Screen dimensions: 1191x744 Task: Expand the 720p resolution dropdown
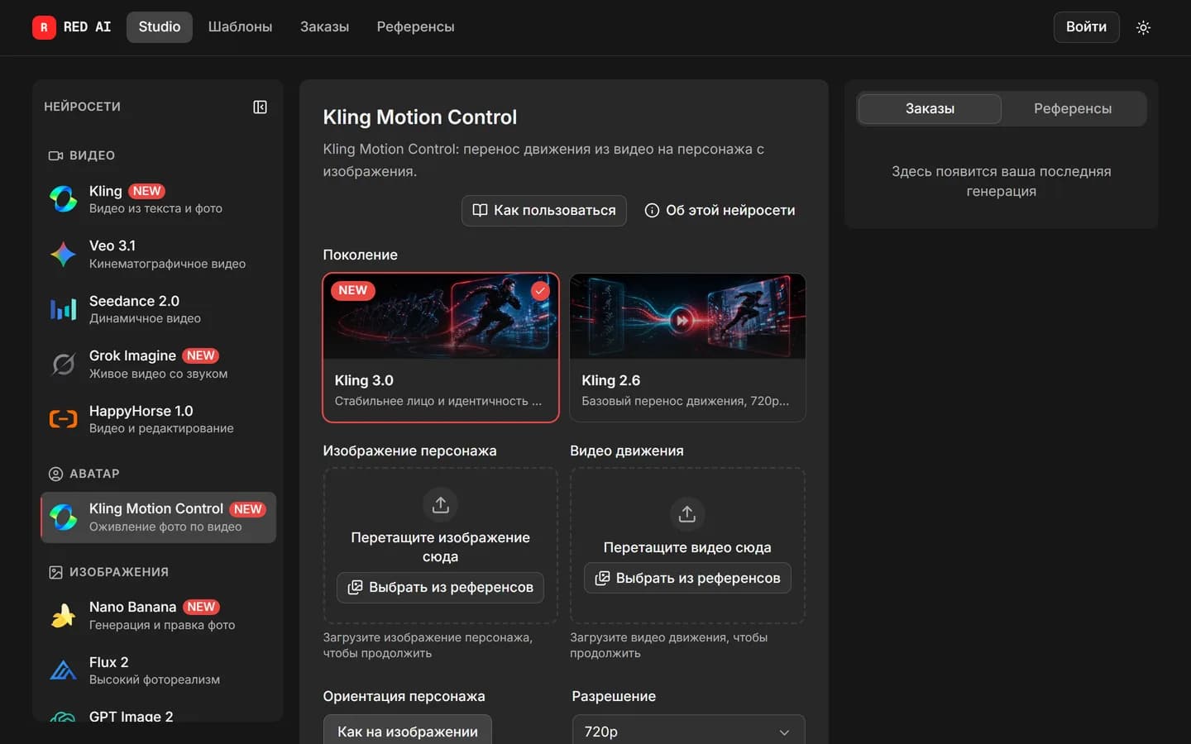[x=688, y=731]
